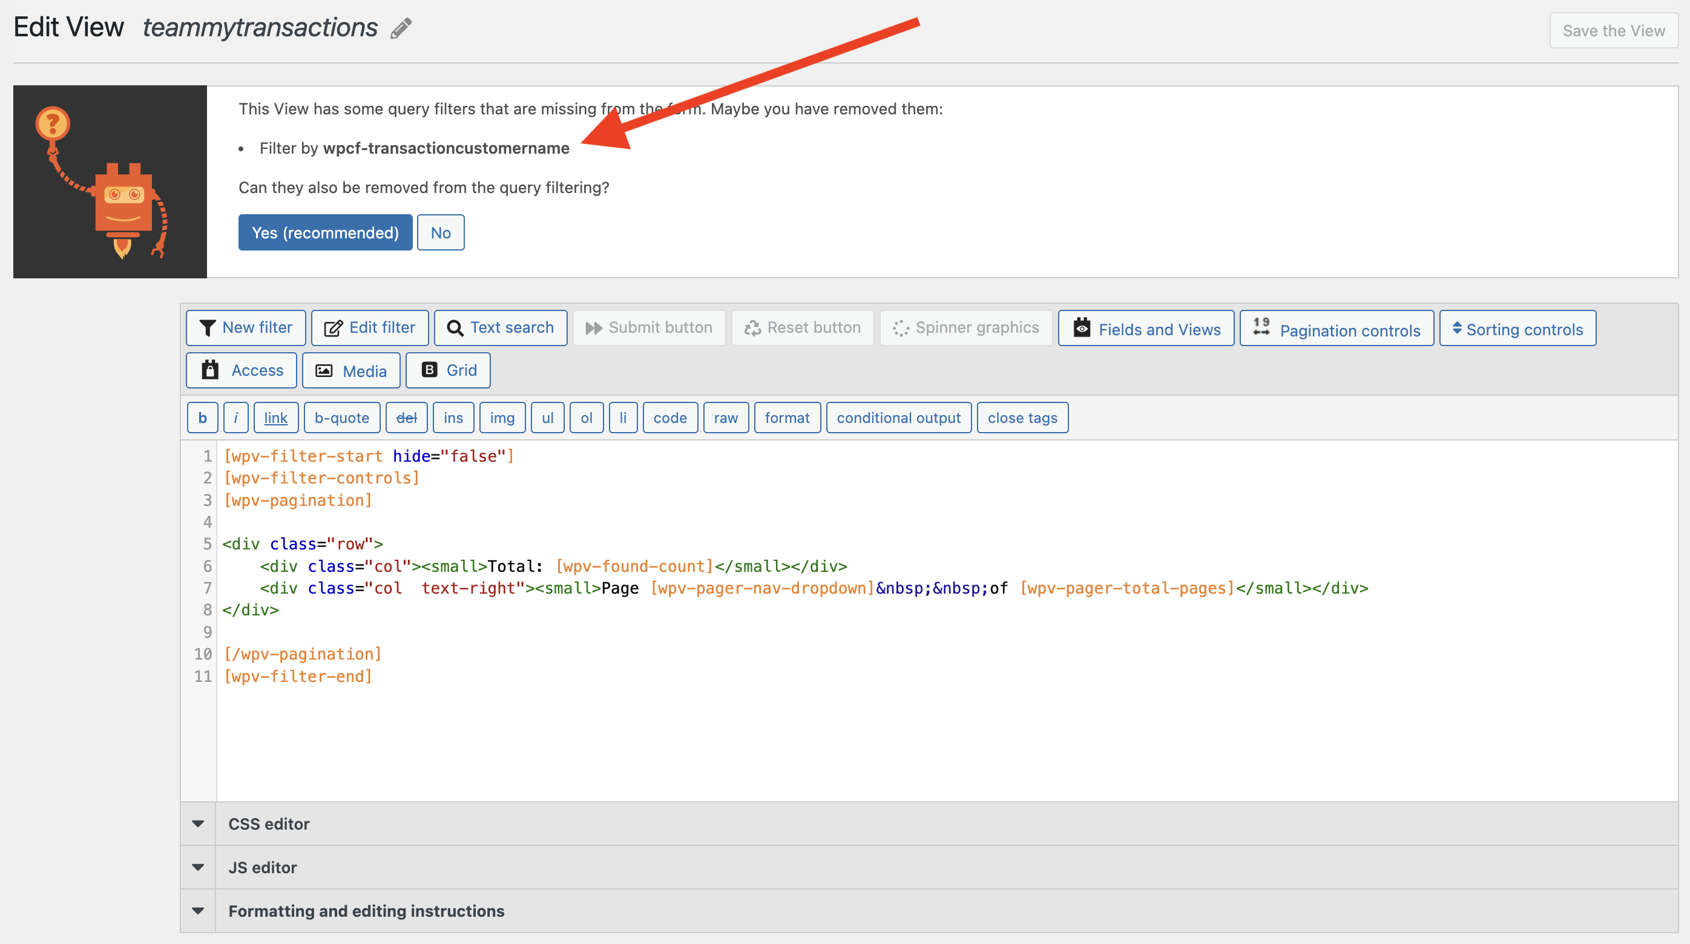Click the robot help mascot image
The height and width of the screenshot is (944, 1690).
(x=110, y=182)
